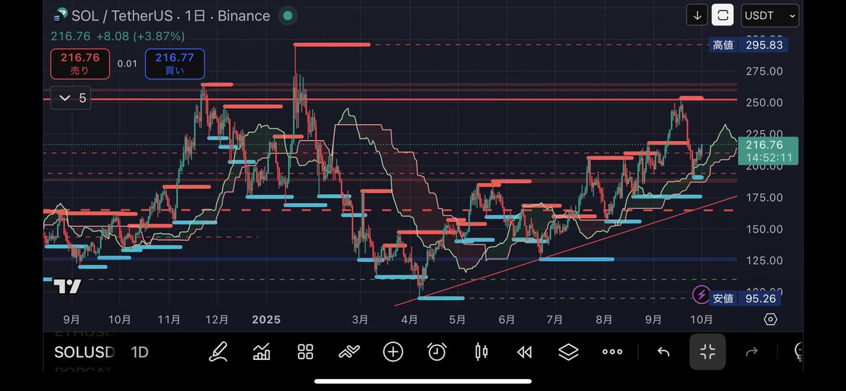Viewport: 846px width, 391px height.
Task: Toggle the highlighted square bracket button
Action: [723, 15]
